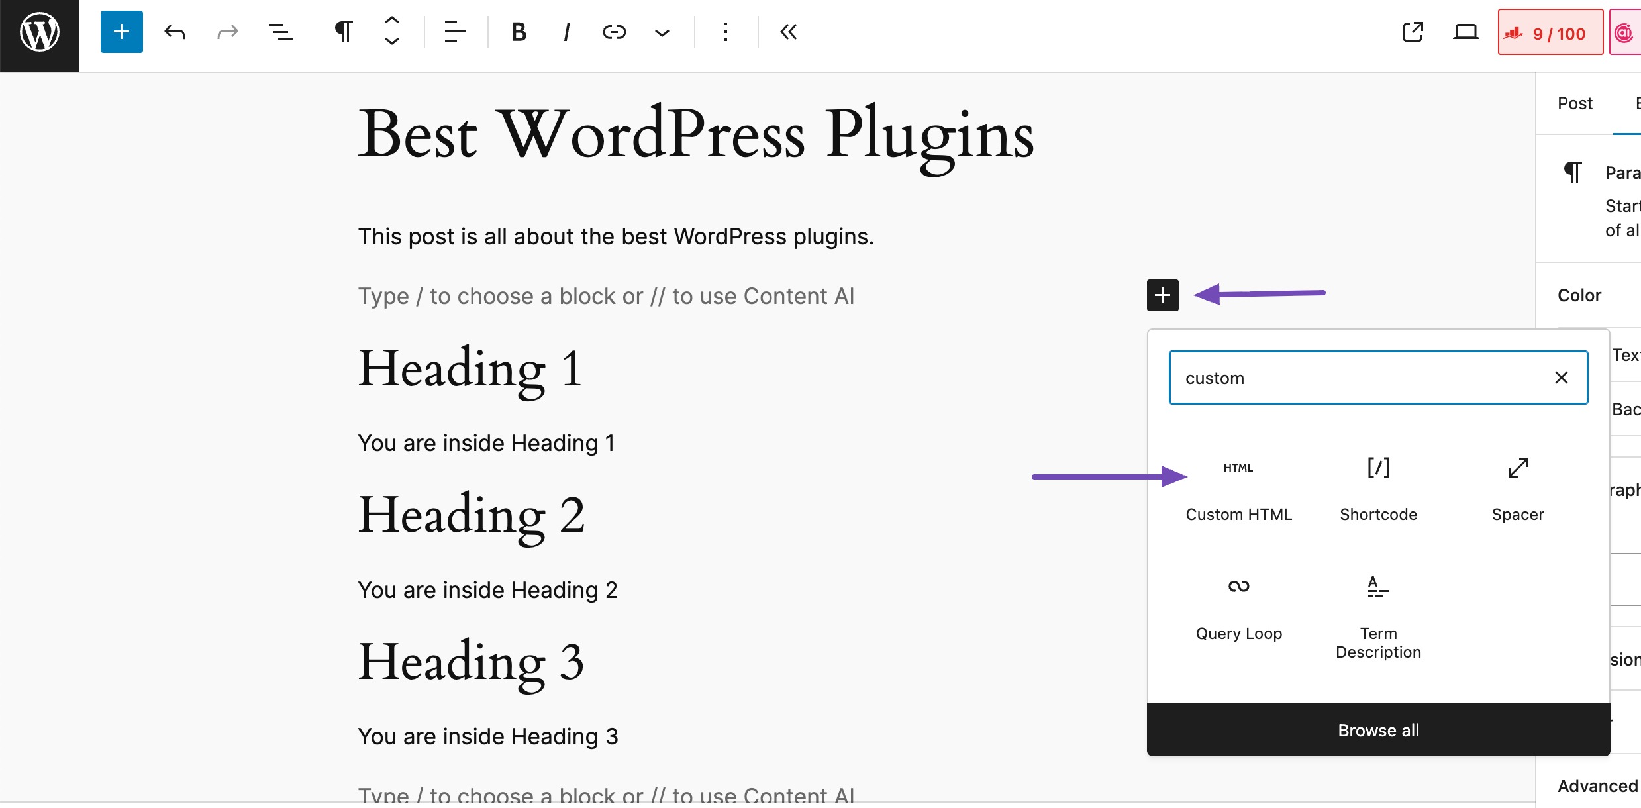Viewport: 1641px width, 808px height.
Task: Insert the Spacer block
Action: click(1518, 489)
